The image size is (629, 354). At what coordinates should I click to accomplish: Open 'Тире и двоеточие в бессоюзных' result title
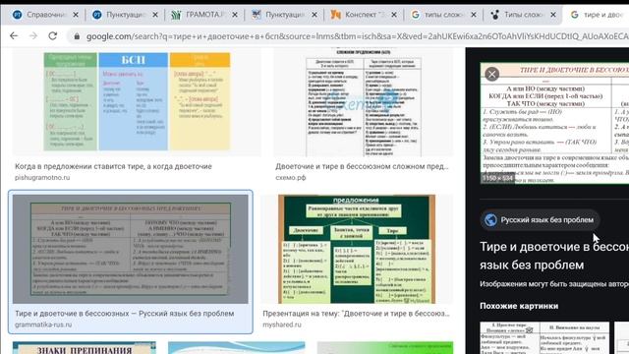125,314
